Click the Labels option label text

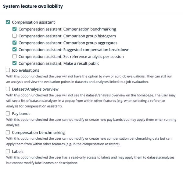[x=18, y=151]
